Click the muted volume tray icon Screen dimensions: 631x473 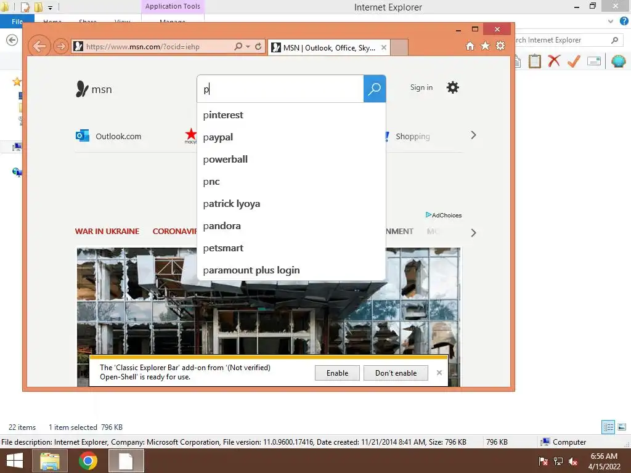573,461
